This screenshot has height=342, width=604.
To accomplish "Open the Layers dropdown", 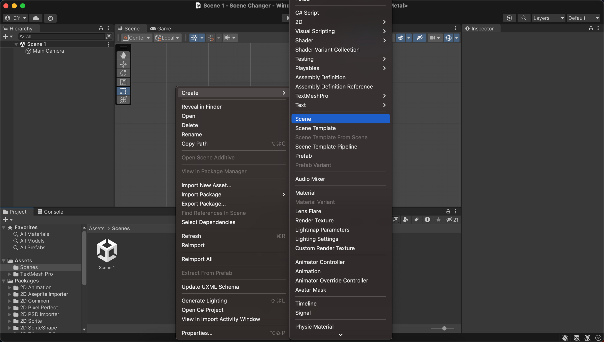I will pyautogui.click(x=549, y=18).
